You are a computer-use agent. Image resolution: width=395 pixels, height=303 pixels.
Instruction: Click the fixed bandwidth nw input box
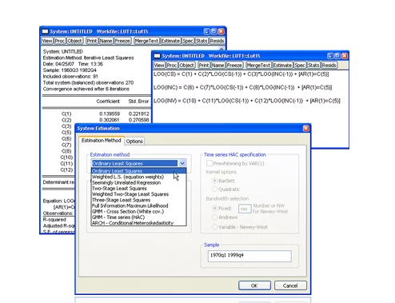coord(245,209)
